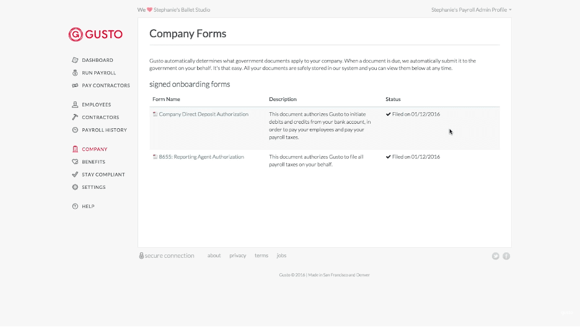
Task: Click the Pay Contractors icon
Action: 75,85
